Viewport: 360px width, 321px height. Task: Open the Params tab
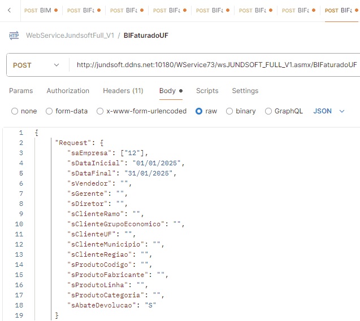coord(21,91)
